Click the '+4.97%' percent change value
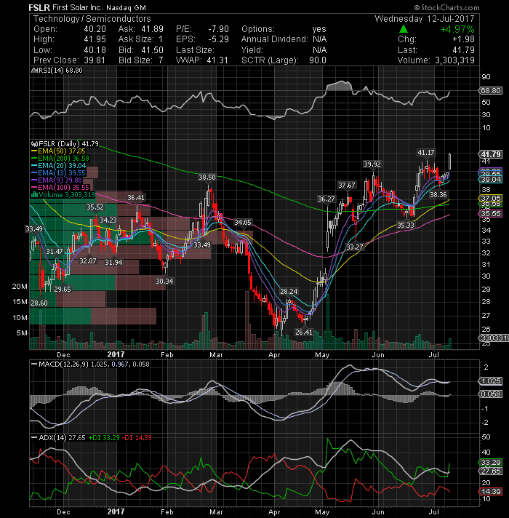This screenshot has width=509, height=518. [x=457, y=29]
